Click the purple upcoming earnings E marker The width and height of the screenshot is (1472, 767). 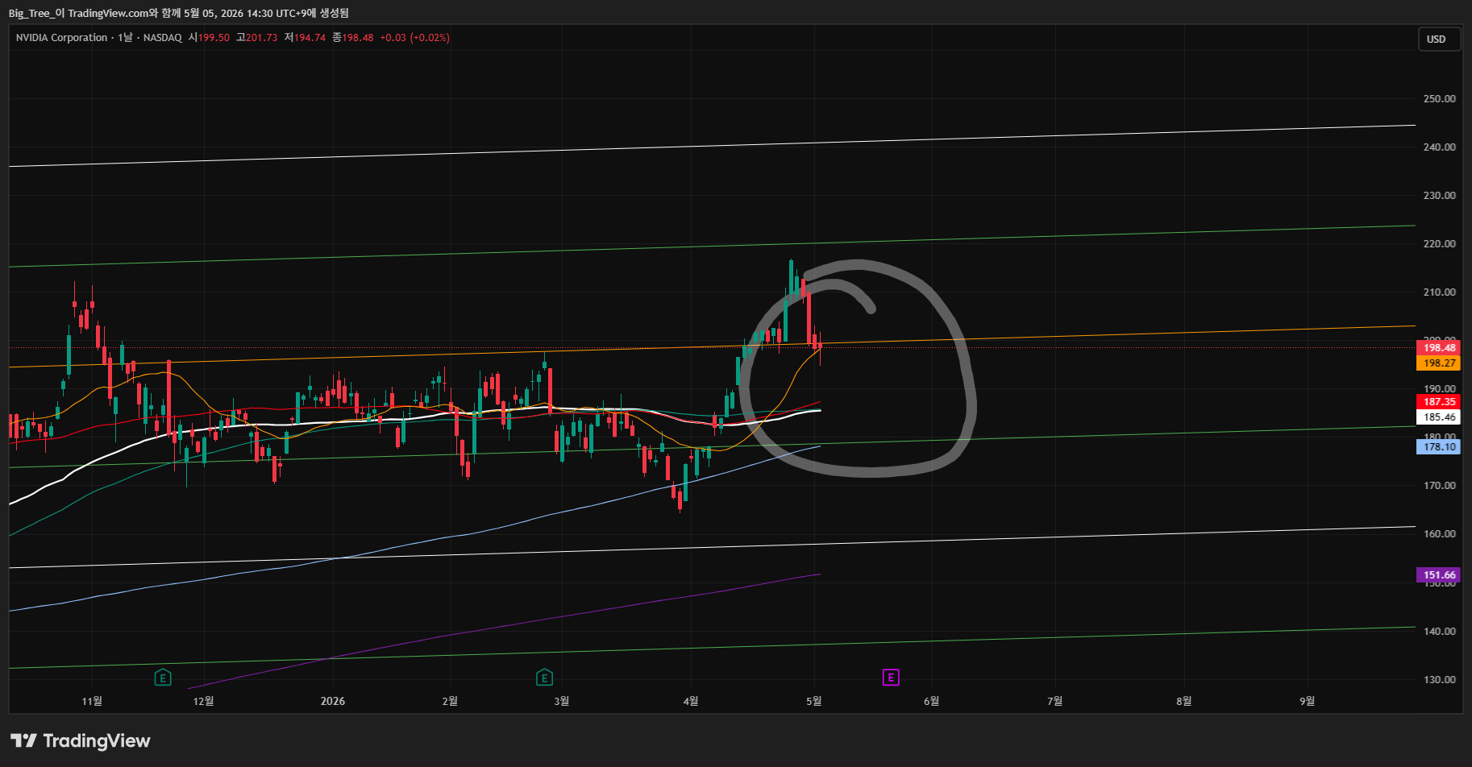(x=891, y=678)
